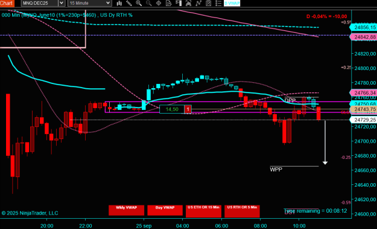Screen dimensions: 377x229
Task: Open the drawing tools pencil icon
Action: [129, 3]
